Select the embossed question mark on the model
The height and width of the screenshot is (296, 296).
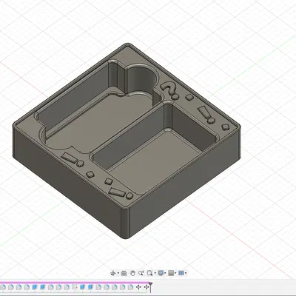pyautogui.click(x=169, y=90)
